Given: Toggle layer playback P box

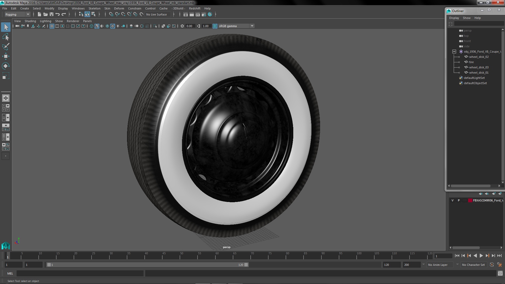Looking at the screenshot, I should (x=459, y=200).
